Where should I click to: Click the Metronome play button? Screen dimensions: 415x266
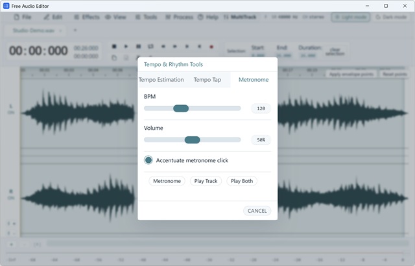click(x=167, y=181)
